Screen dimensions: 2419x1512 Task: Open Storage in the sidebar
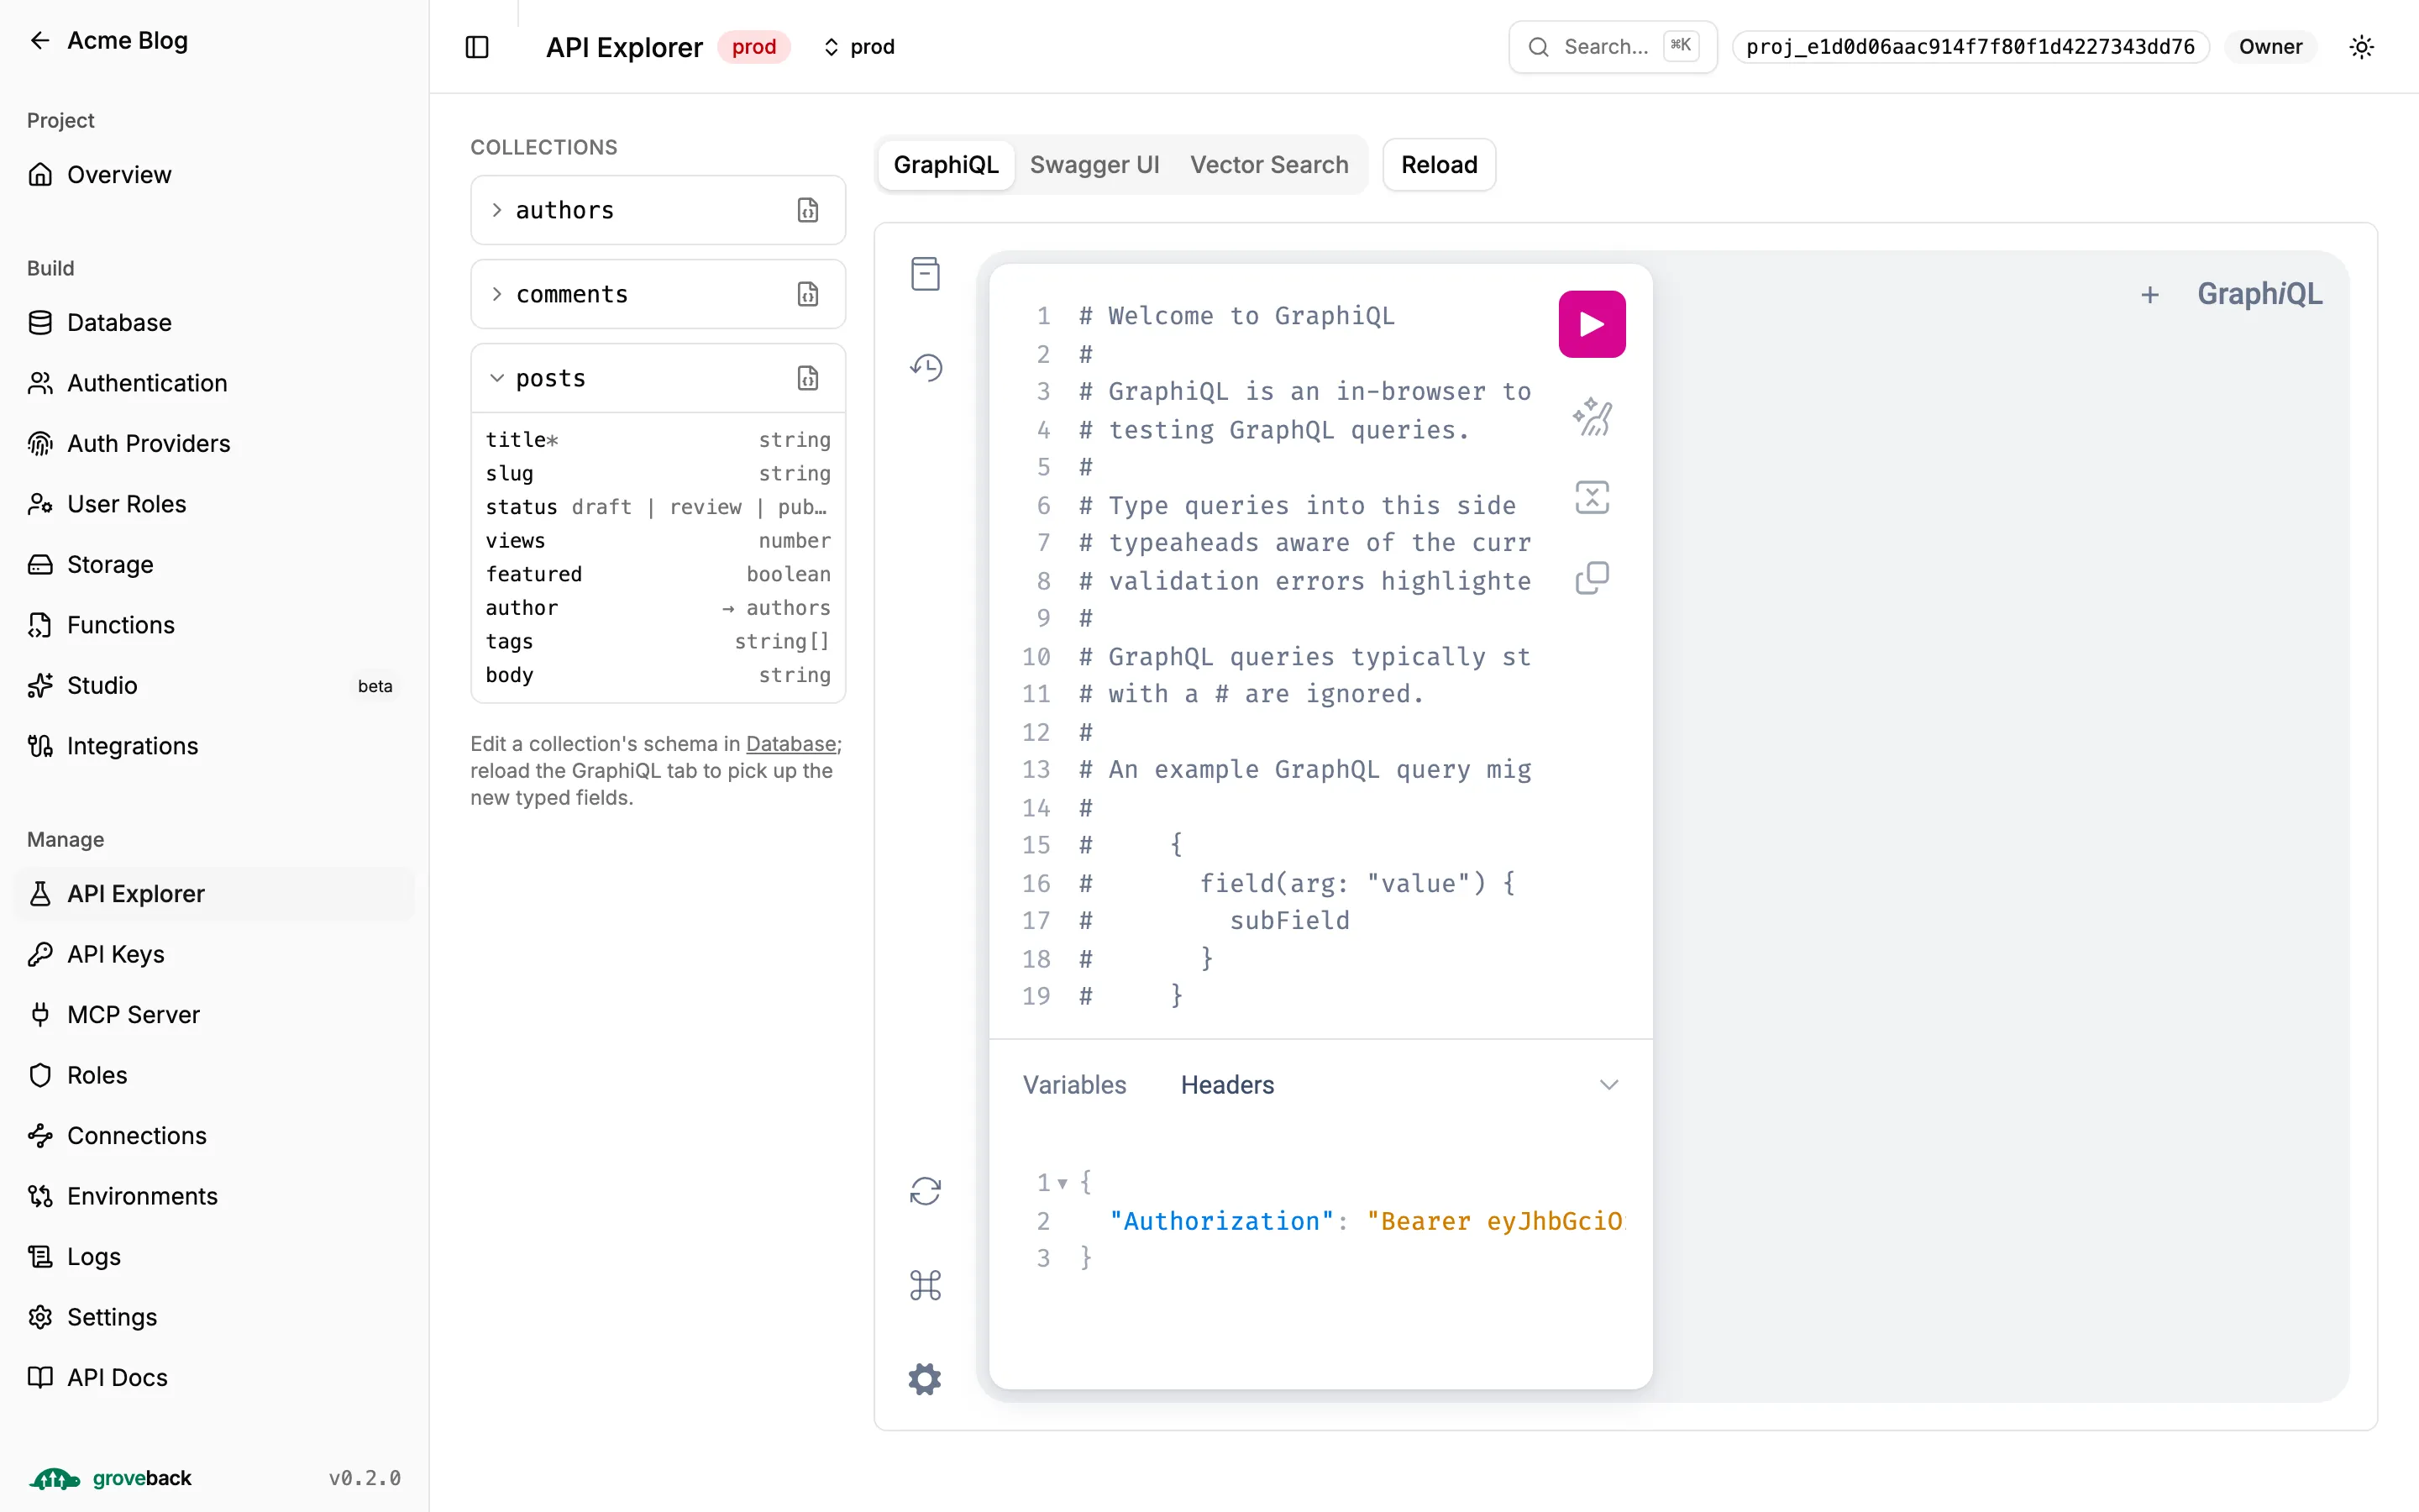[x=214, y=565]
